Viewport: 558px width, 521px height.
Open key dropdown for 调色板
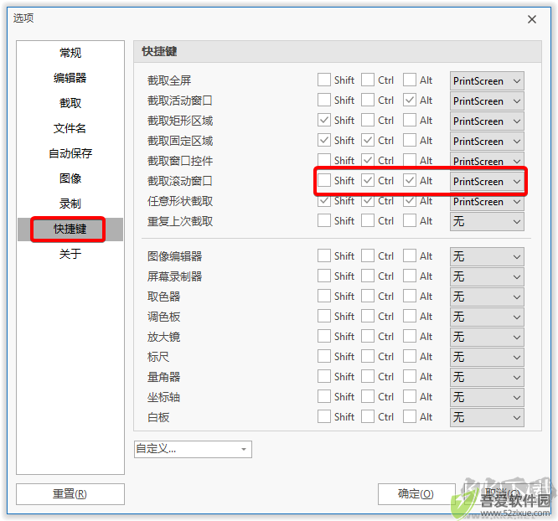[487, 317]
